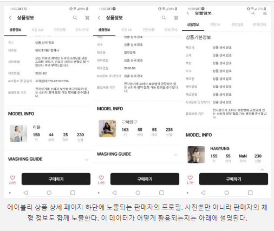
Task: Open the shopping cart on the 리윤 model screen
Action: [87, 18]
